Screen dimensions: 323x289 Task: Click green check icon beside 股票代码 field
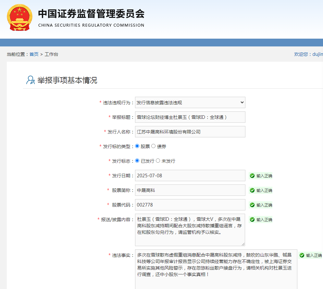[252, 205]
